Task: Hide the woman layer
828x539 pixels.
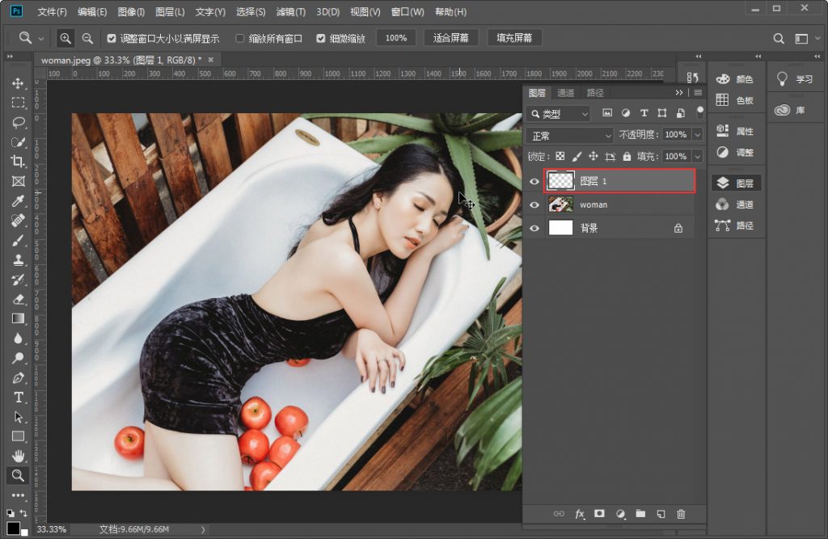Action: (534, 205)
